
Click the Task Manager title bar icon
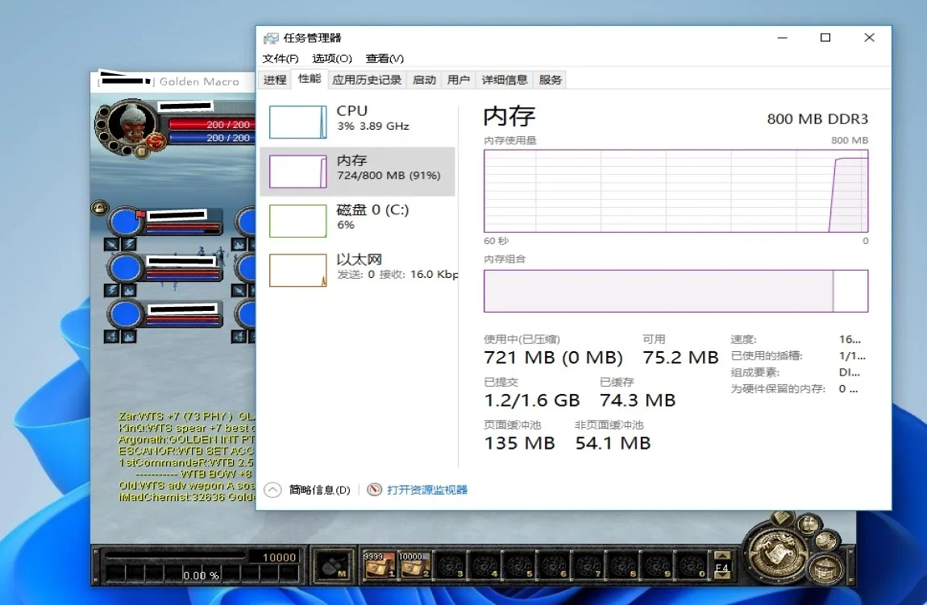(271, 39)
